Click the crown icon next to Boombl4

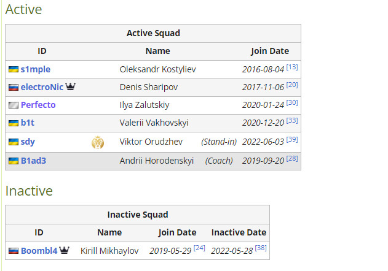[x=64, y=250]
